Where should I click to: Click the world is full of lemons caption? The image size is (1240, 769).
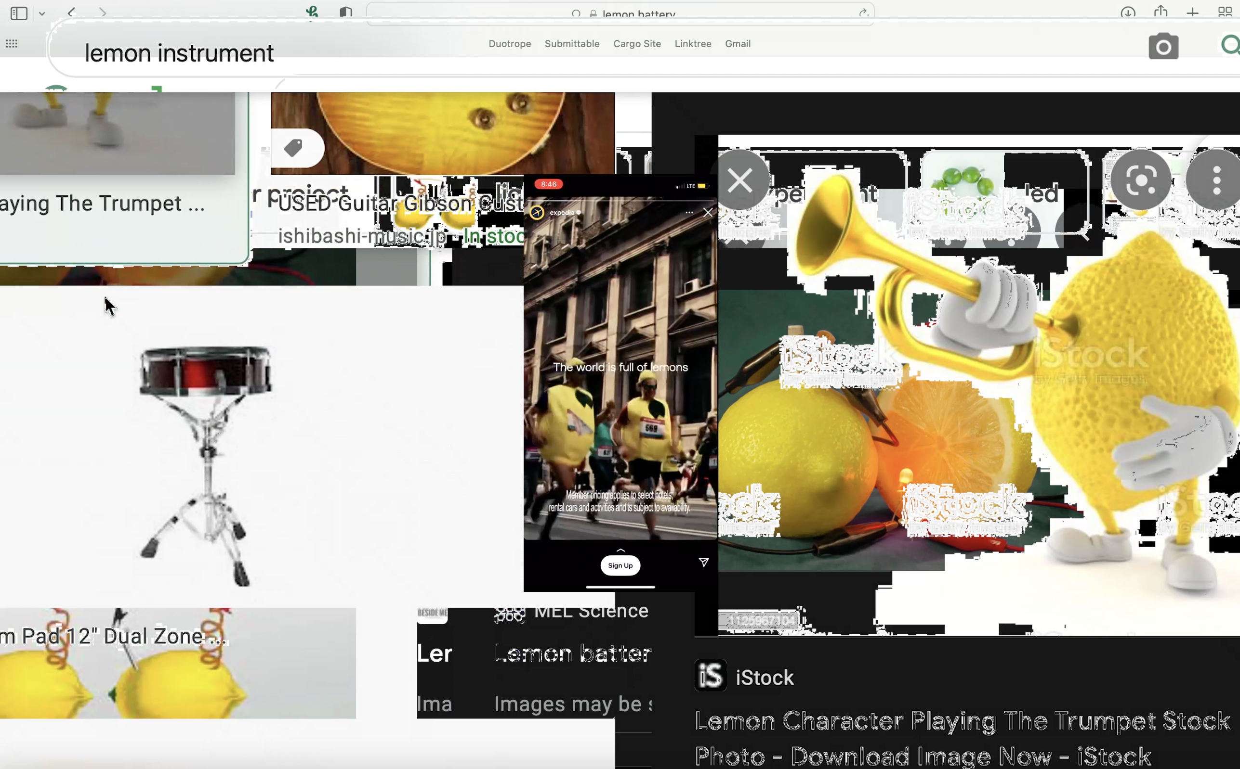coord(620,367)
